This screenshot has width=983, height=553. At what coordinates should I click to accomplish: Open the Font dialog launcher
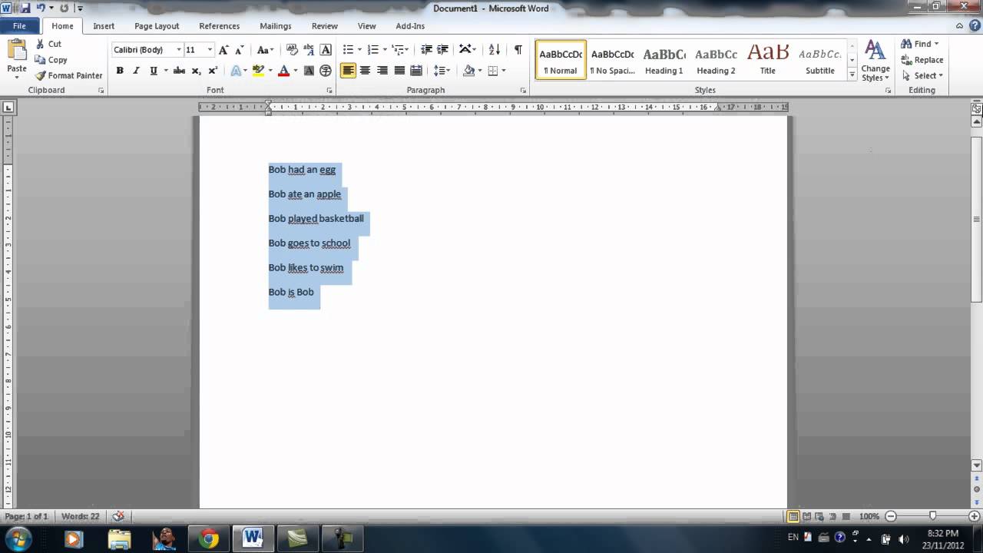point(329,91)
